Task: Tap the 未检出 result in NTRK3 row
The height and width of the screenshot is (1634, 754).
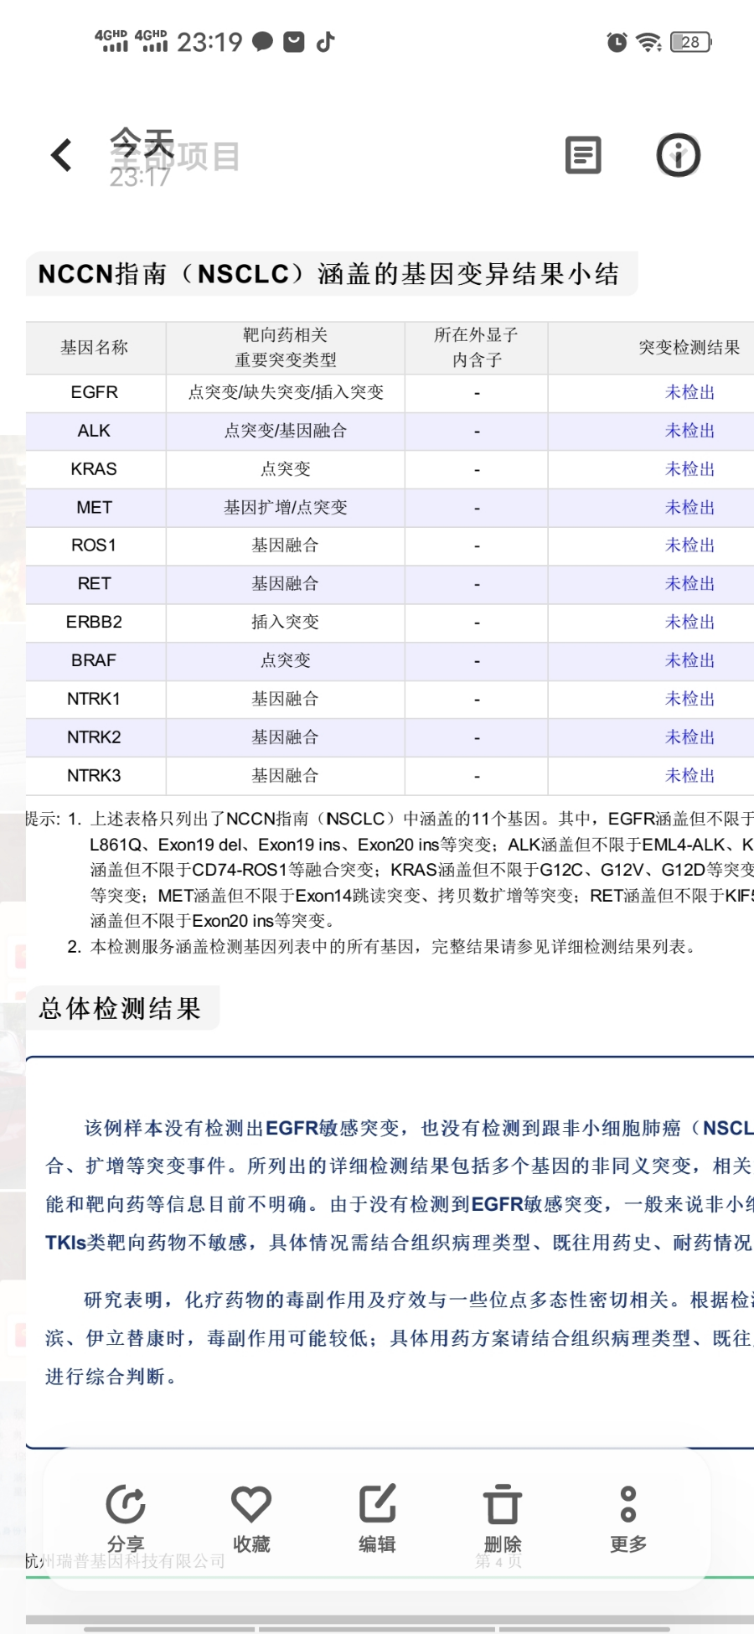Action: point(689,776)
